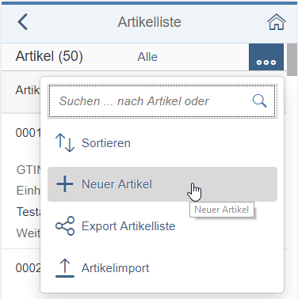Focus the Suchen nach Artikel search box
This screenshot has height=299, width=298.
pyautogui.click(x=162, y=101)
